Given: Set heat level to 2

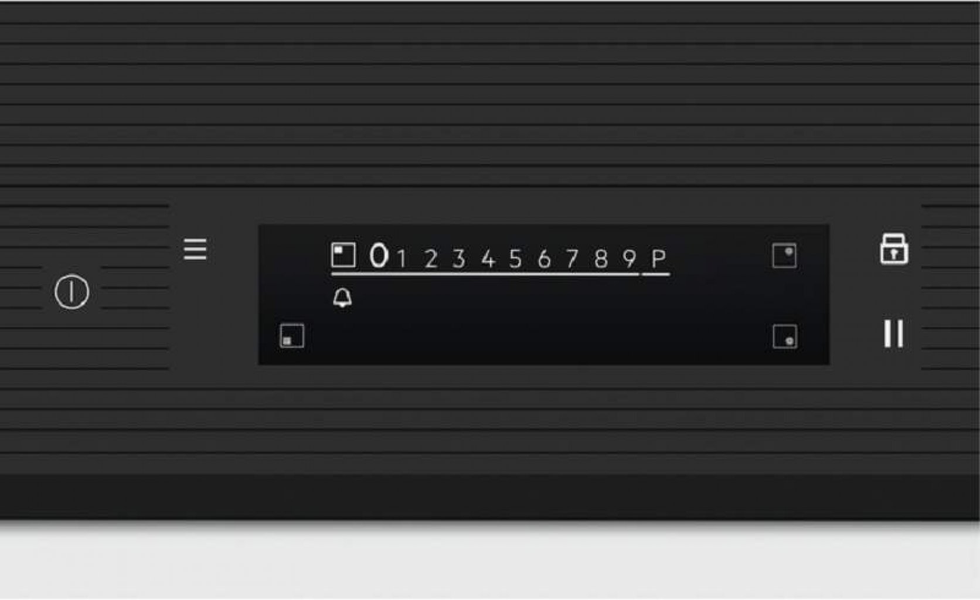Looking at the screenshot, I should pos(431,258).
